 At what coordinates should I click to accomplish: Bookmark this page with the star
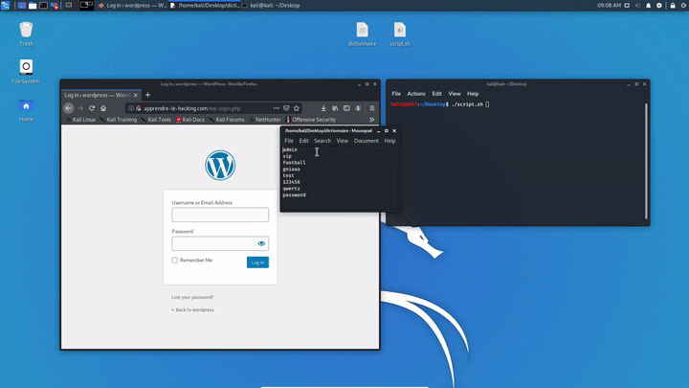point(297,108)
